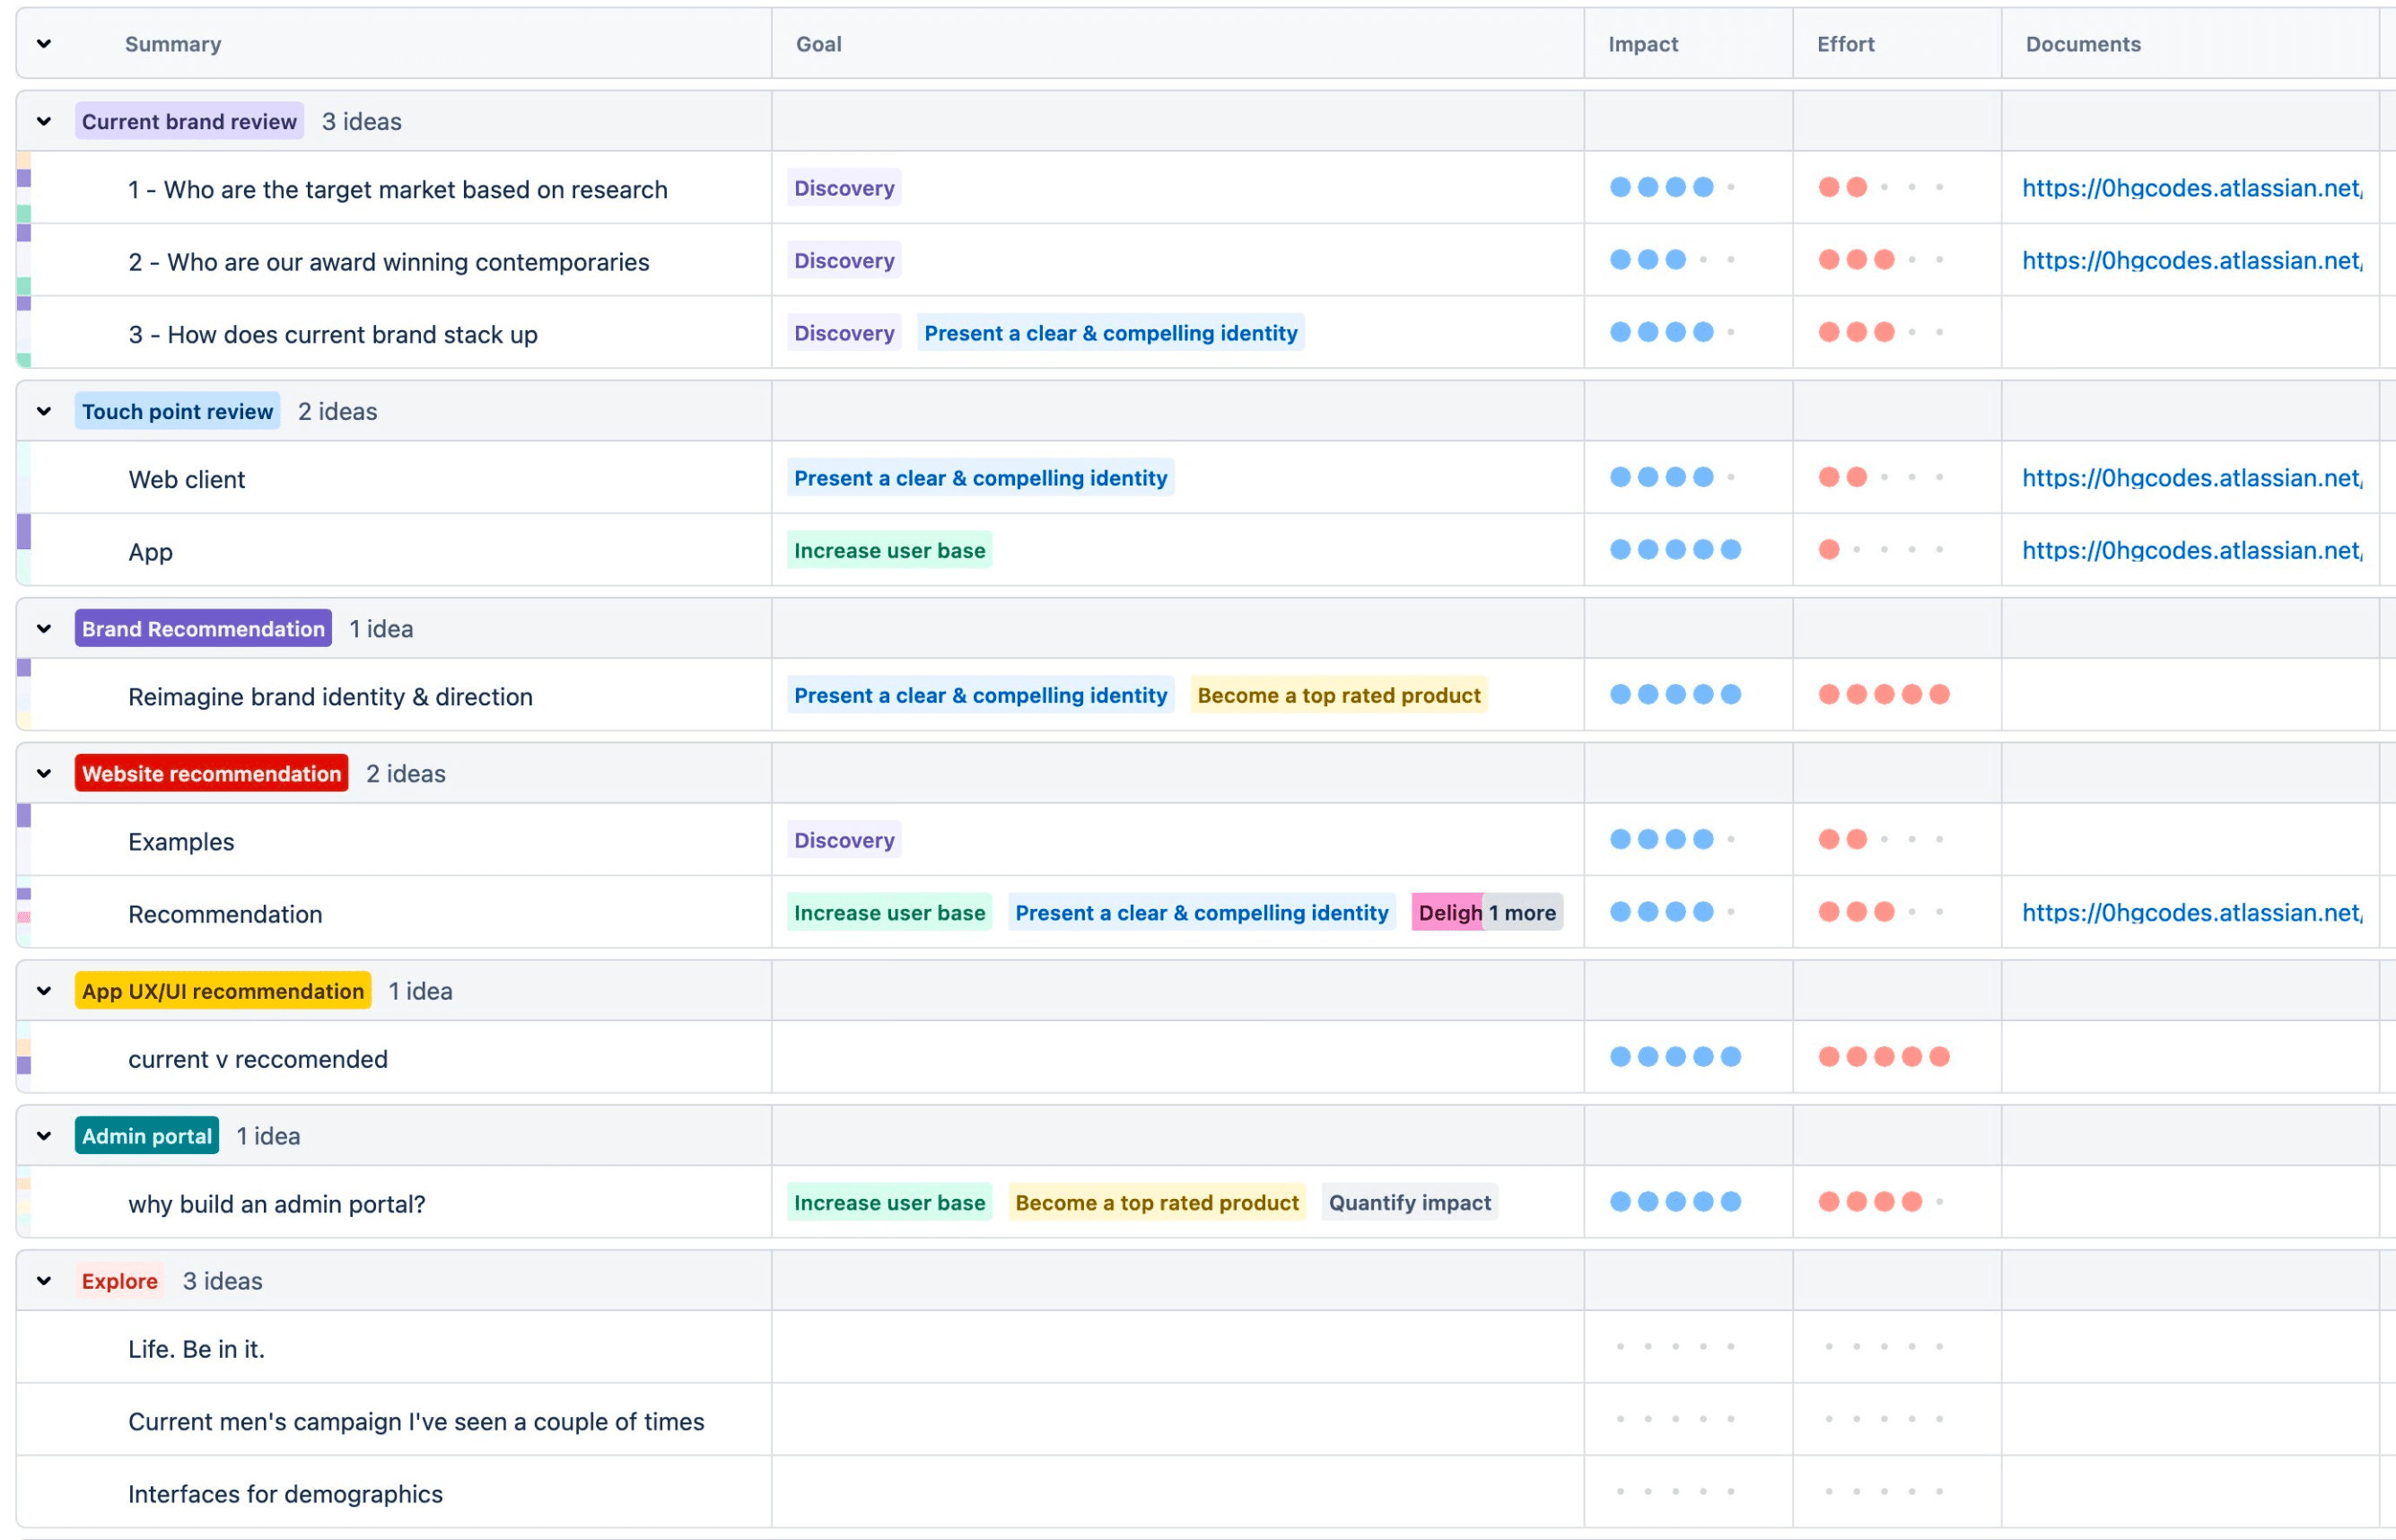Open the 'Examples' idea

point(181,842)
